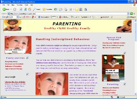Open the Back button history dropdown
Screen dimensions: 137x99
tap(11, 9)
